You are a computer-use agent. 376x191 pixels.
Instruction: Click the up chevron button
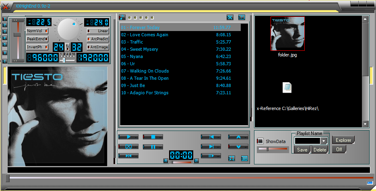pyautogui.click(x=238, y=137)
